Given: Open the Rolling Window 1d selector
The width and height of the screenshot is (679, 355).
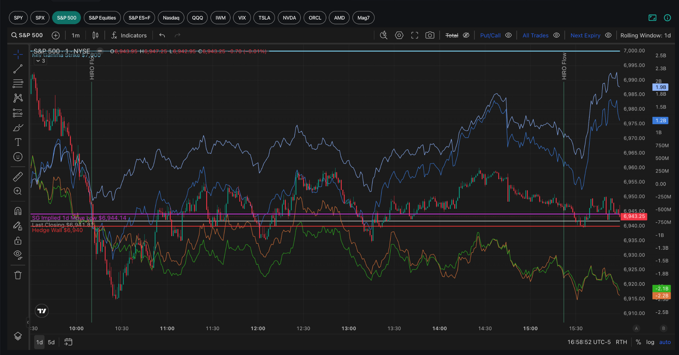Looking at the screenshot, I should tap(645, 35).
